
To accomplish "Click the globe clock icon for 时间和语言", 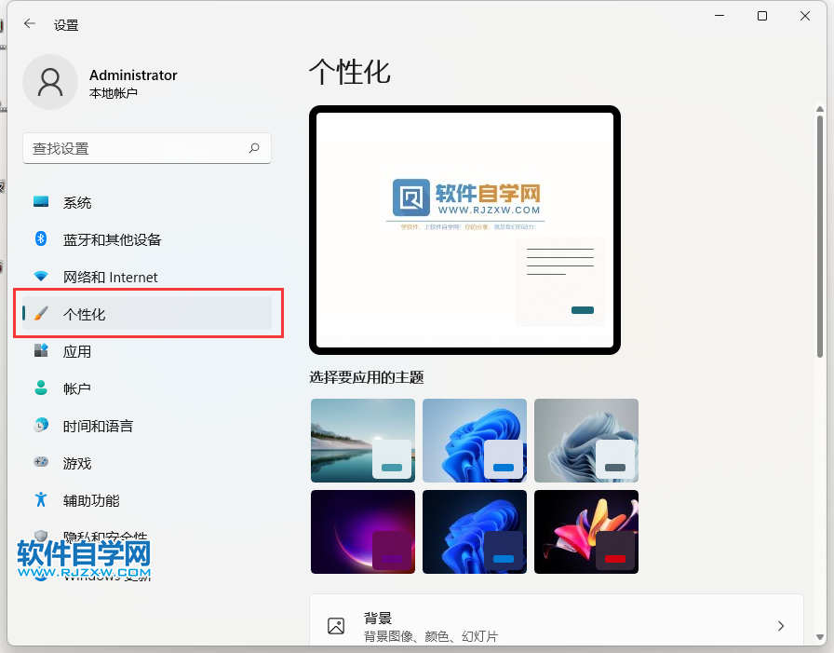I will pos(41,426).
